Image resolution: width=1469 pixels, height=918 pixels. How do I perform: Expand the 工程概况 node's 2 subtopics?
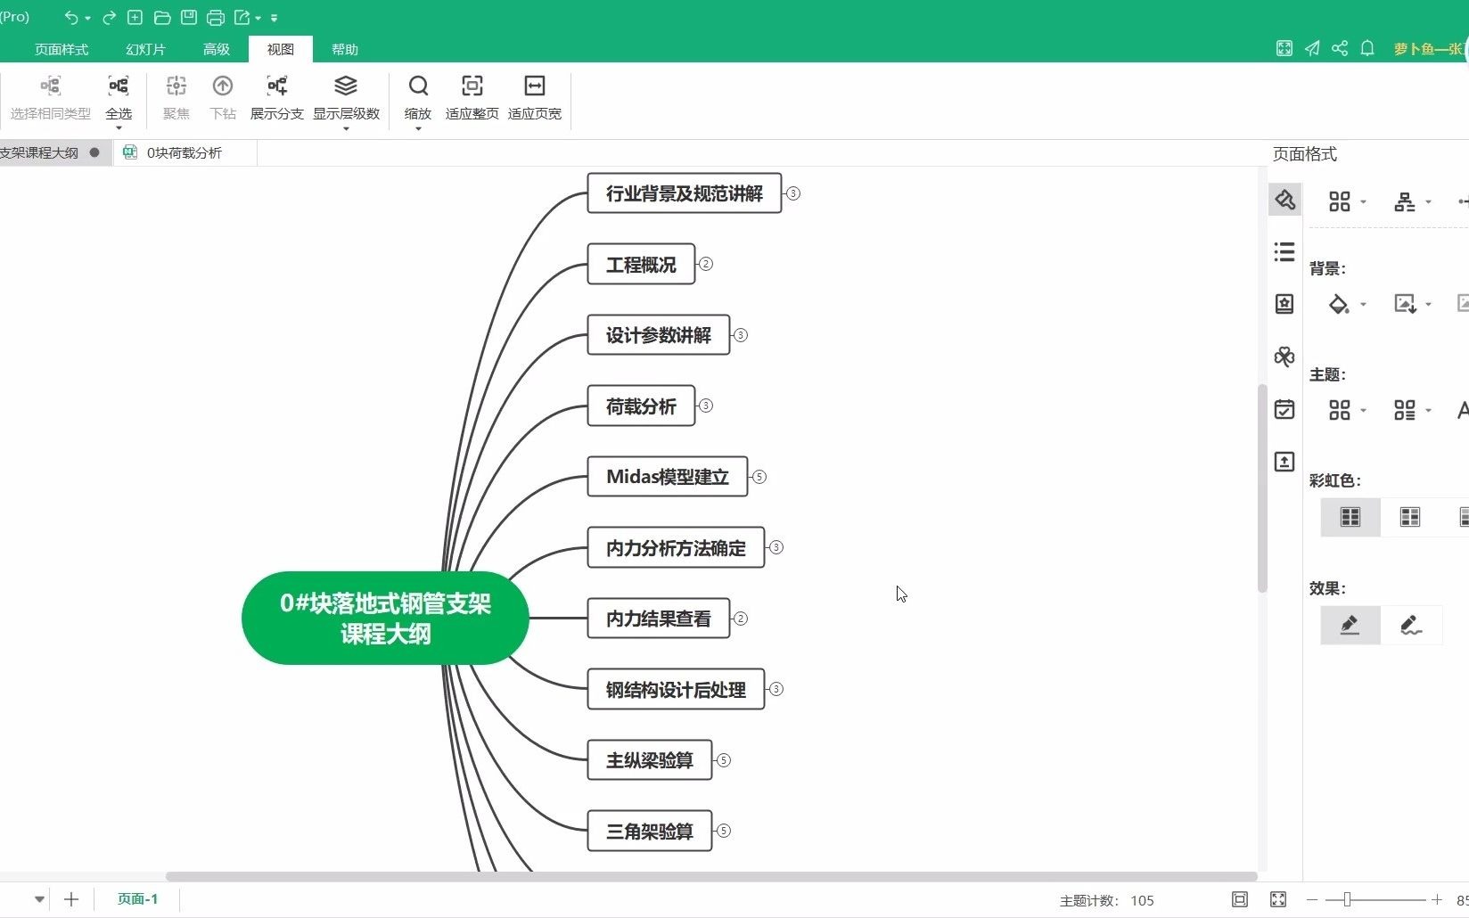[706, 264]
